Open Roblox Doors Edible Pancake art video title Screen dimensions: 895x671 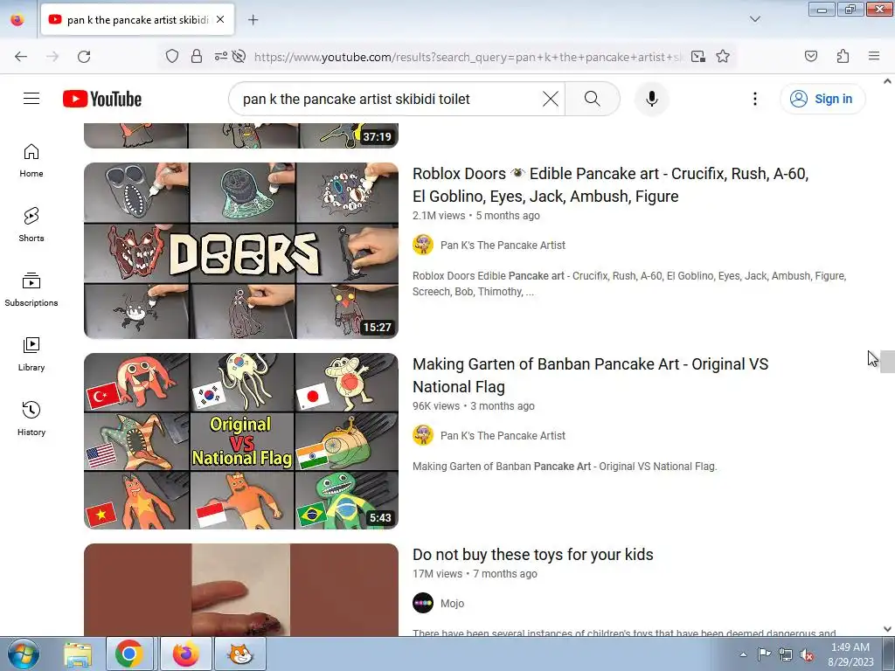pyautogui.click(x=610, y=185)
